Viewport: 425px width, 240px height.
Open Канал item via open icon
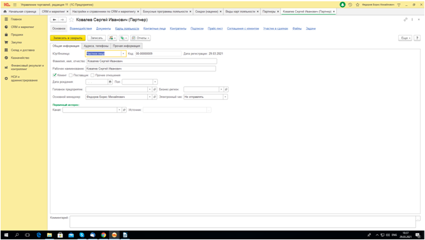point(124,110)
